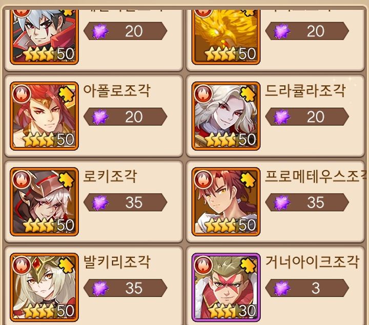Click the silver-haired hero portrait at top left
The image size is (369, 325).
(44, 36)
